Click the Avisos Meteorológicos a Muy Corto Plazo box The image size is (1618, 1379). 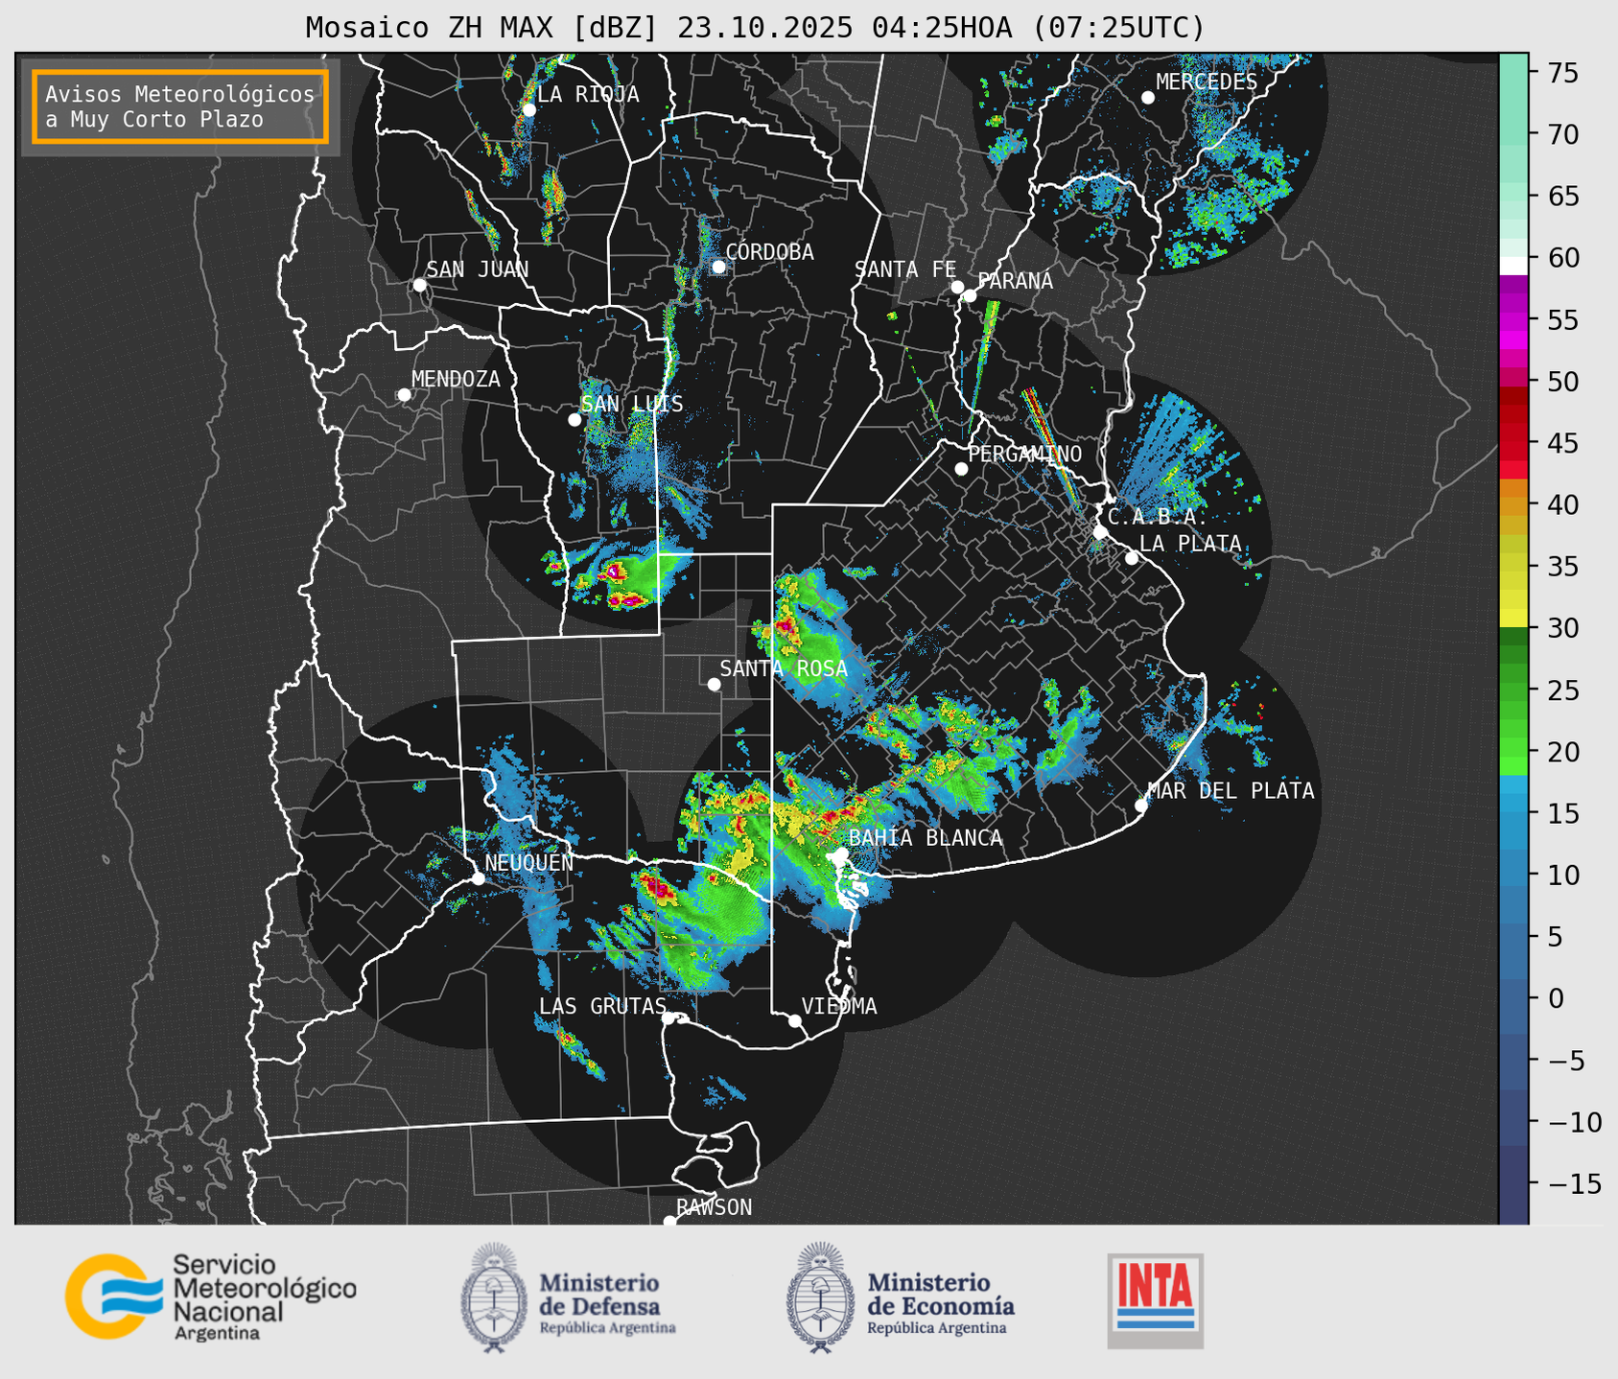click(x=180, y=106)
